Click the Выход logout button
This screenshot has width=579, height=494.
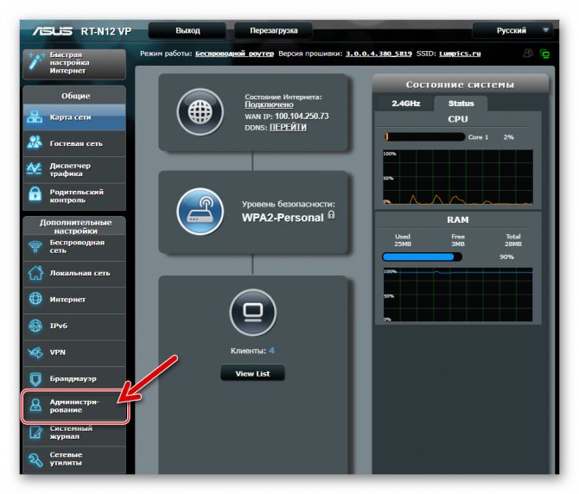(x=188, y=30)
